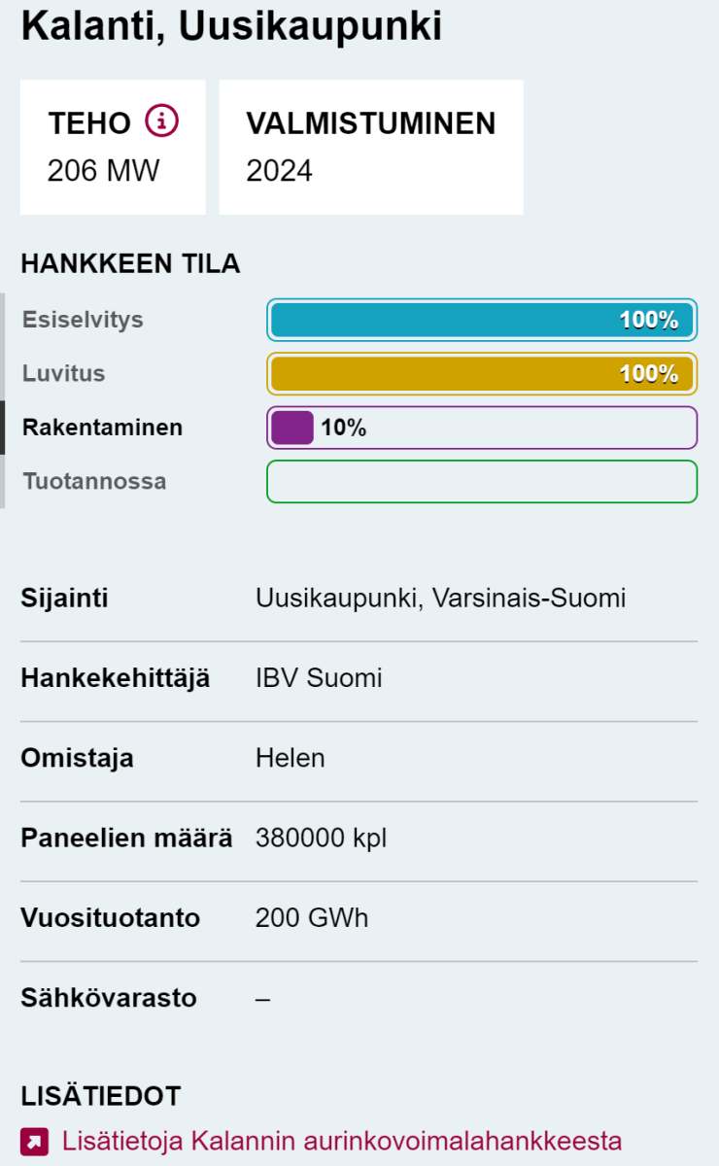Click the info icon next to TEHO

click(x=162, y=121)
